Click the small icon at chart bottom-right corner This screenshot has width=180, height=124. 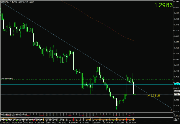click(171, 110)
